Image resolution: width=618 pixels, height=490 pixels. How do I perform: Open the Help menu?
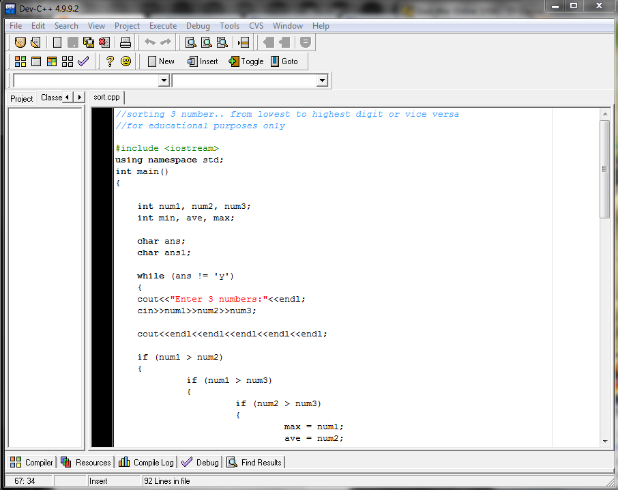[321, 26]
